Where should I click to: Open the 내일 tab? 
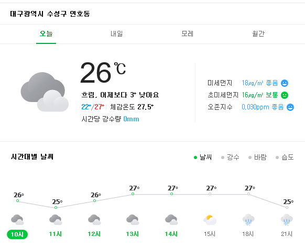coord(117,34)
